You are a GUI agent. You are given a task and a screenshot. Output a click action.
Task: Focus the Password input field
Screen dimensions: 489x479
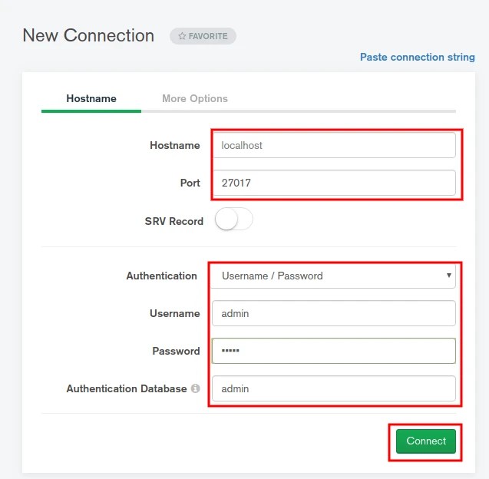click(x=333, y=351)
